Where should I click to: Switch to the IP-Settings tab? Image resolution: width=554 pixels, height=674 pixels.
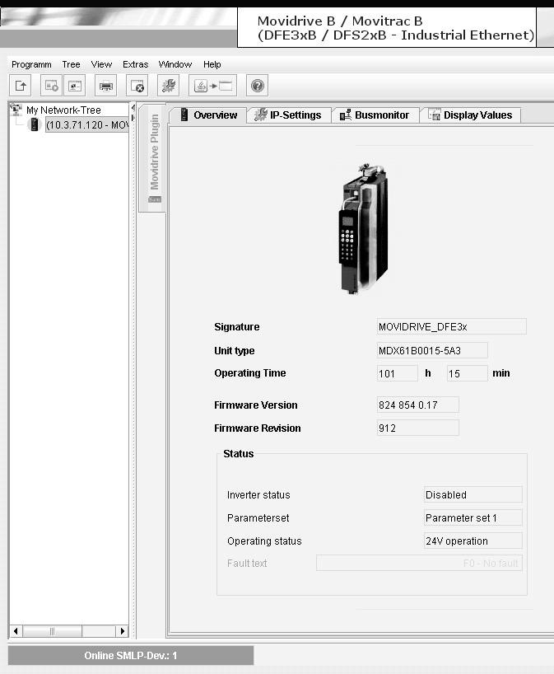coord(289,115)
